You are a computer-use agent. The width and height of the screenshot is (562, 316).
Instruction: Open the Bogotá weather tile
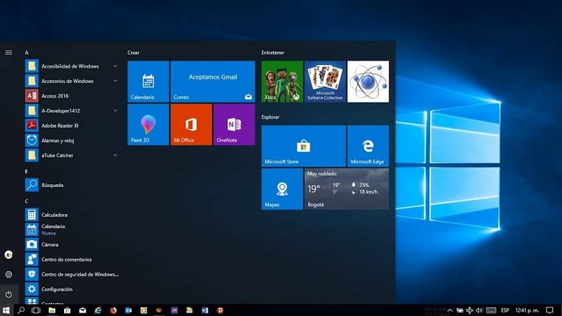(x=347, y=189)
